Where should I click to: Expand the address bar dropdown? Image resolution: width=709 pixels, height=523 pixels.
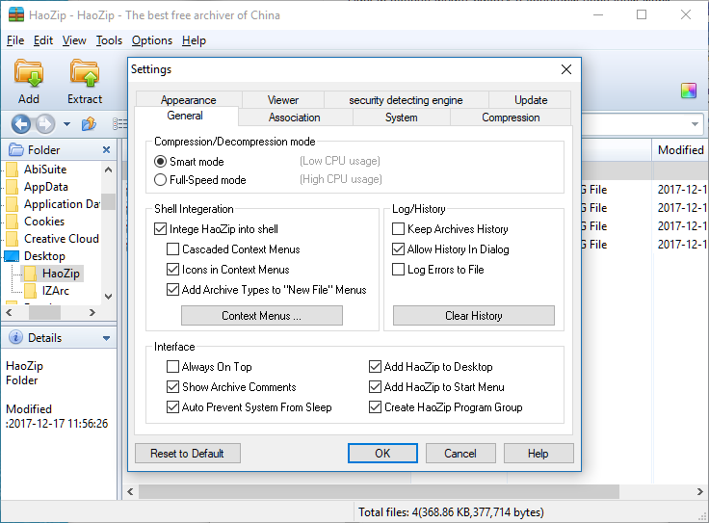pyautogui.click(x=695, y=124)
